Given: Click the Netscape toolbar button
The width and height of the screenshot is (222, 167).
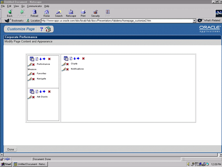Looking at the screenshot, I should [71, 13].
